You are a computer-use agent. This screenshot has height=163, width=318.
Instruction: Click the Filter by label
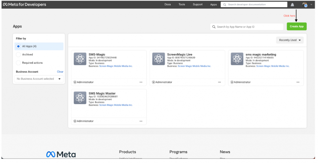(x=21, y=38)
